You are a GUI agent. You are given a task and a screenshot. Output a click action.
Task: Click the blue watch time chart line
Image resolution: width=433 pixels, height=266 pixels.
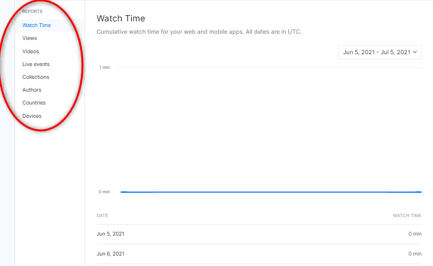click(x=271, y=192)
